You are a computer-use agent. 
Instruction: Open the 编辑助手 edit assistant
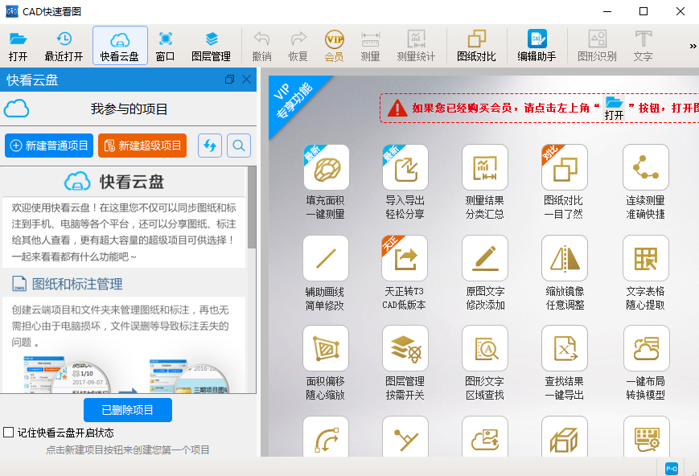pyautogui.click(x=537, y=46)
